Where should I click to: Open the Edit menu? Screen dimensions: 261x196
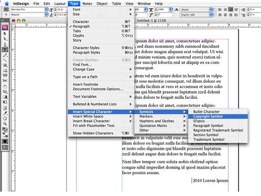[47, 3]
